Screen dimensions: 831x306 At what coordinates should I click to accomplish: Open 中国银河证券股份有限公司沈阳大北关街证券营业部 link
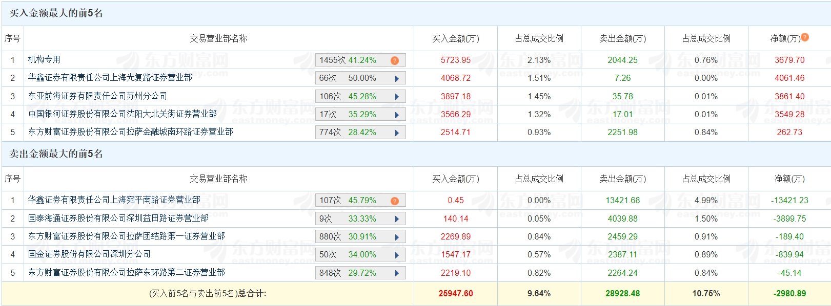click(123, 114)
